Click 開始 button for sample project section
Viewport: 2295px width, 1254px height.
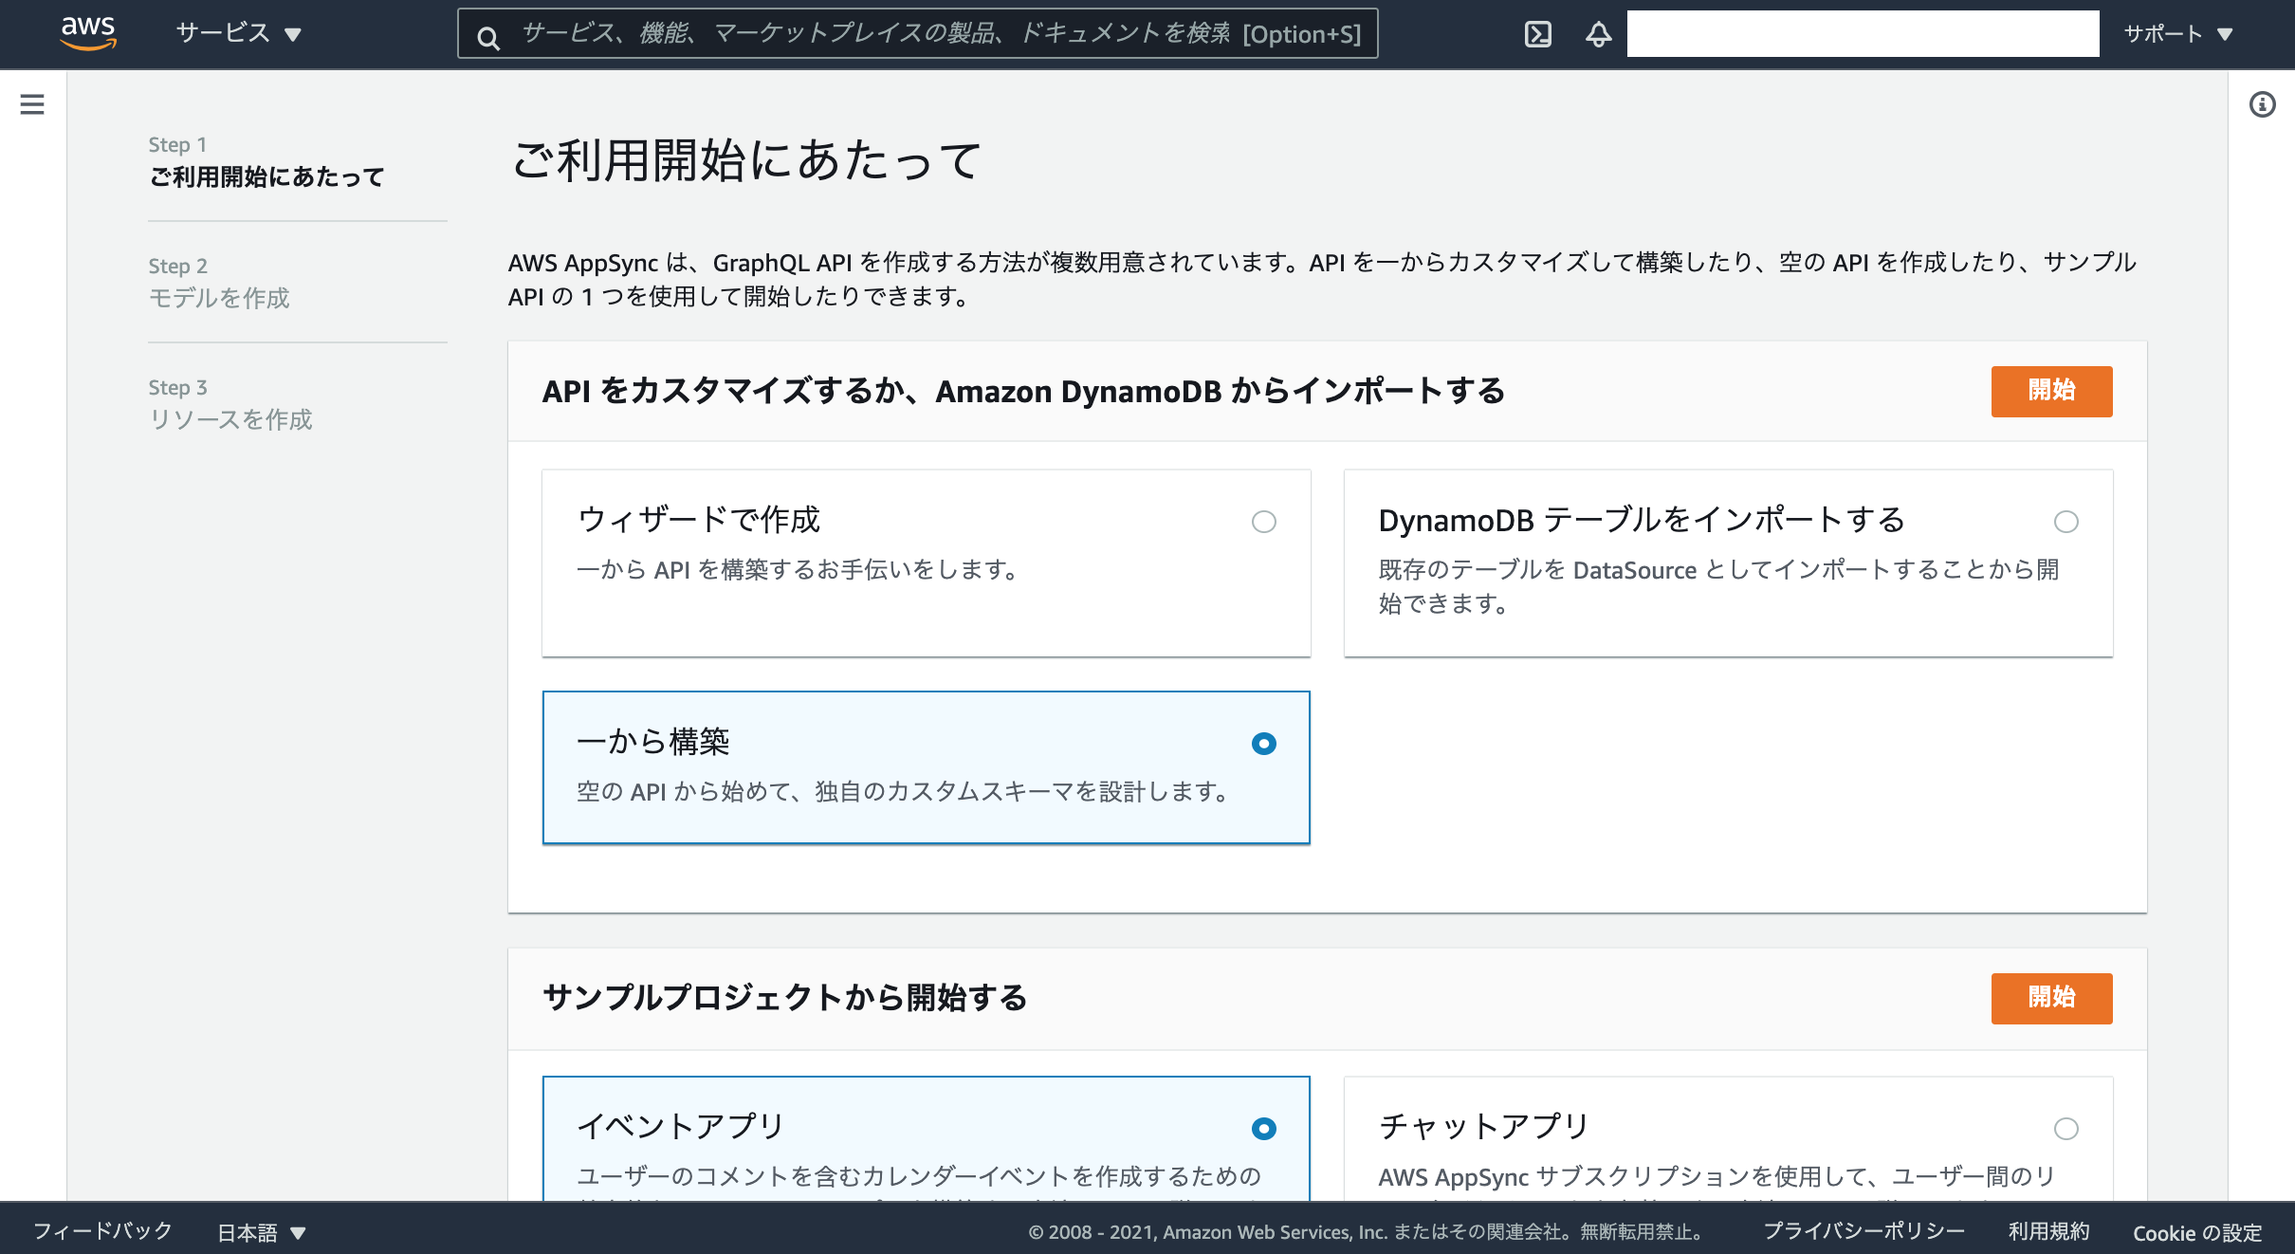pyautogui.click(x=2050, y=998)
